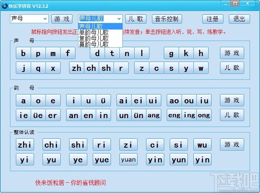Select the initial x button
Viewport: 260px width, 193px height.
53,68
